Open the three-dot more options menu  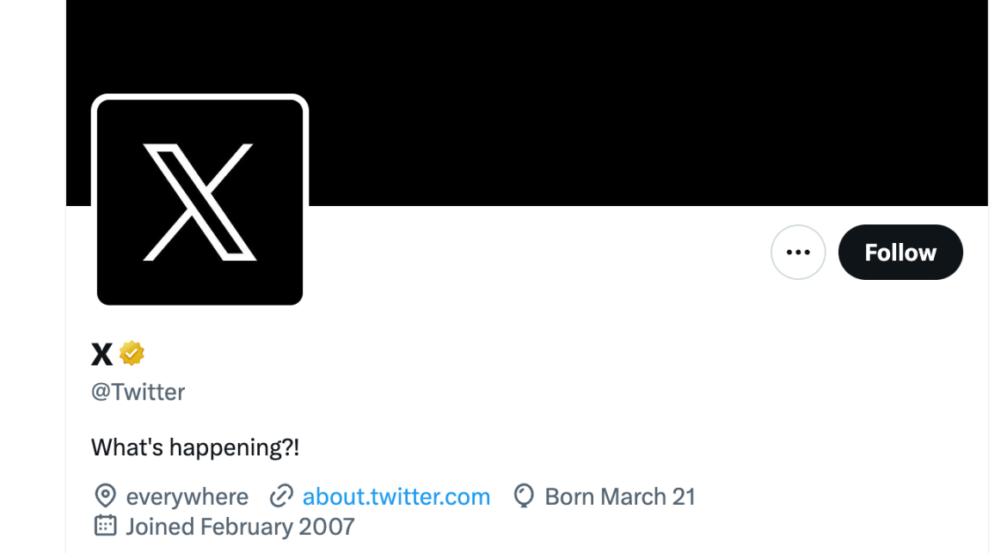(x=798, y=252)
